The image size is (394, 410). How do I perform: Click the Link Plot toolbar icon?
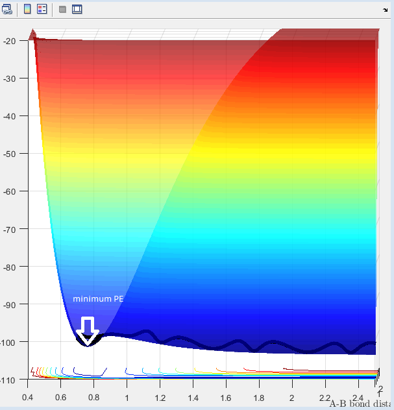point(6,10)
